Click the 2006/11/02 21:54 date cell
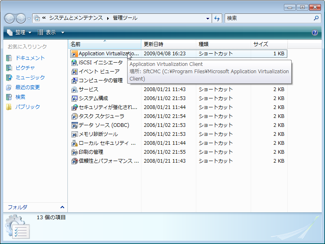Viewport: 325px width, 244px height. pos(165,116)
